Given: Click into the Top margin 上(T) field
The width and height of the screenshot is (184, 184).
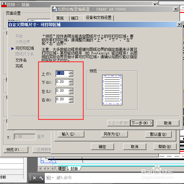Looking at the screenshot, I should point(62,74).
